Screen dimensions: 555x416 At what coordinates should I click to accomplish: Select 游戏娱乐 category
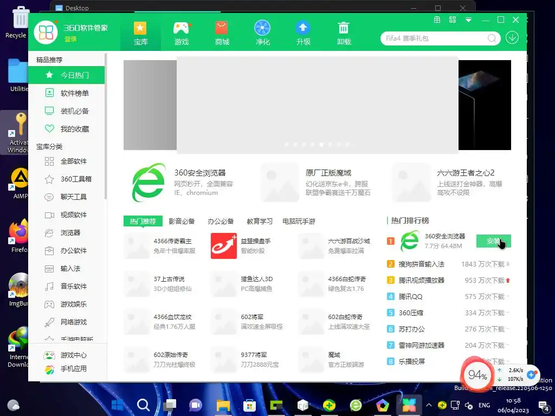[x=67, y=304]
